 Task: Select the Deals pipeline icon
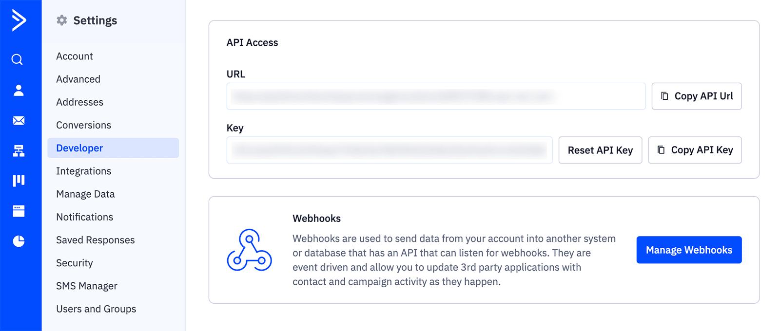tap(18, 181)
